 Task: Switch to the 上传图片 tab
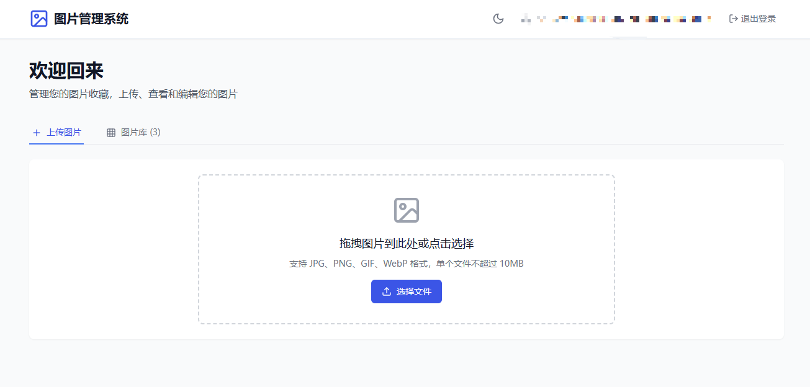click(63, 132)
